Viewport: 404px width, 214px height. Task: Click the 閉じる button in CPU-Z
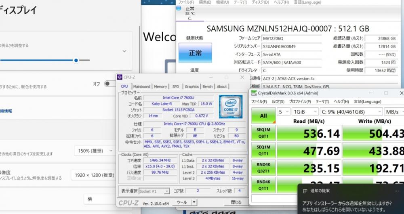(236, 202)
